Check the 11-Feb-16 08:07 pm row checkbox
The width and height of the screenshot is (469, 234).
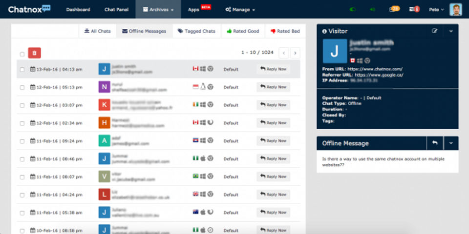22,177
